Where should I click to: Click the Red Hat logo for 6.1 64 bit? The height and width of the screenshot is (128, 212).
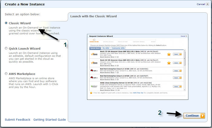[94, 78]
